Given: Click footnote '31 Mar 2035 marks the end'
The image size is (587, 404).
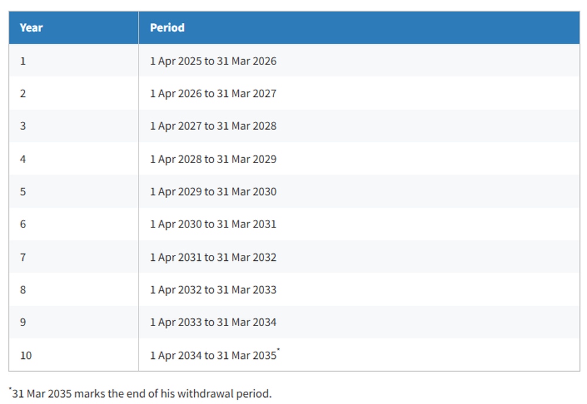Looking at the screenshot, I should point(79,394).
